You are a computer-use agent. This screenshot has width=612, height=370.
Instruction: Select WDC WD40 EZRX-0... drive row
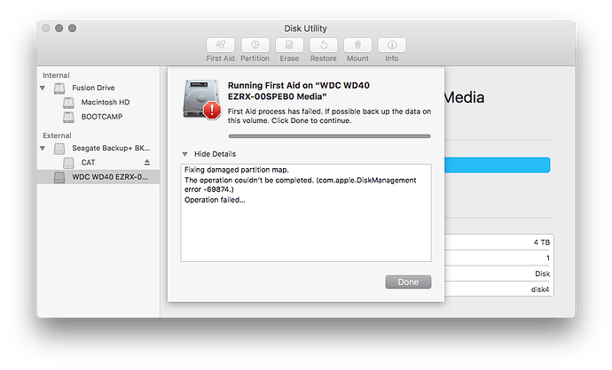pos(98,177)
